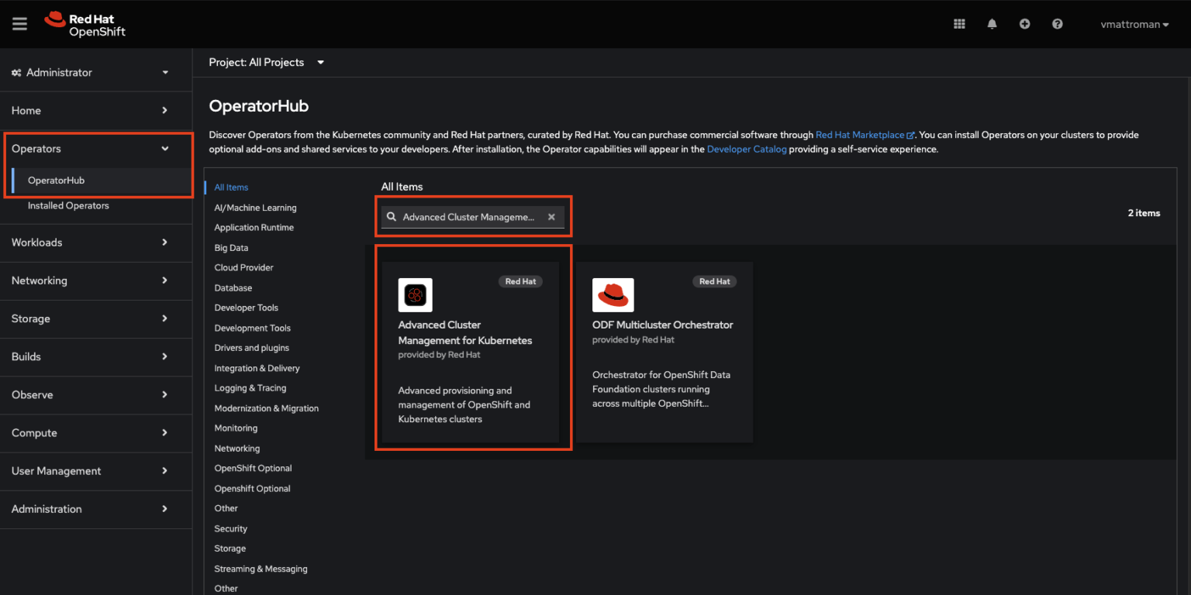Click the ODF Multicluster Orchestrator red hat icon

(613, 294)
